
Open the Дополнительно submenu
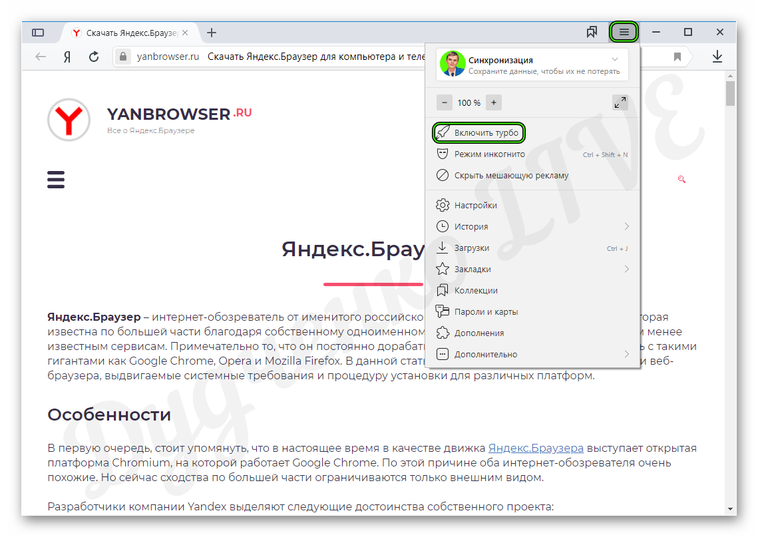532,354
